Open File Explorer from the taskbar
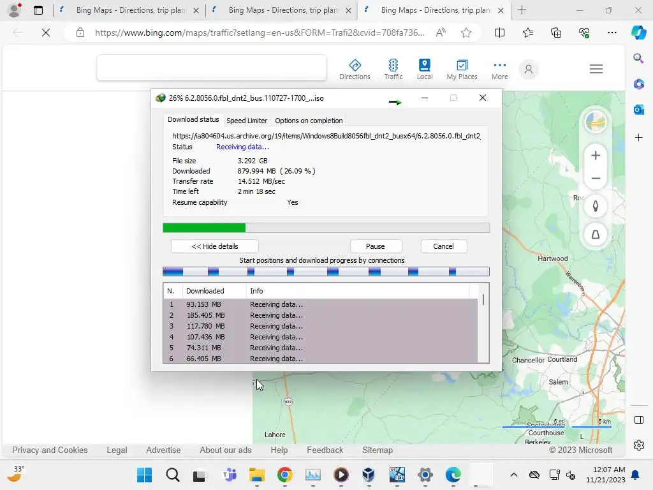Screen dimensions: 653x490 (x=257, y=475)
